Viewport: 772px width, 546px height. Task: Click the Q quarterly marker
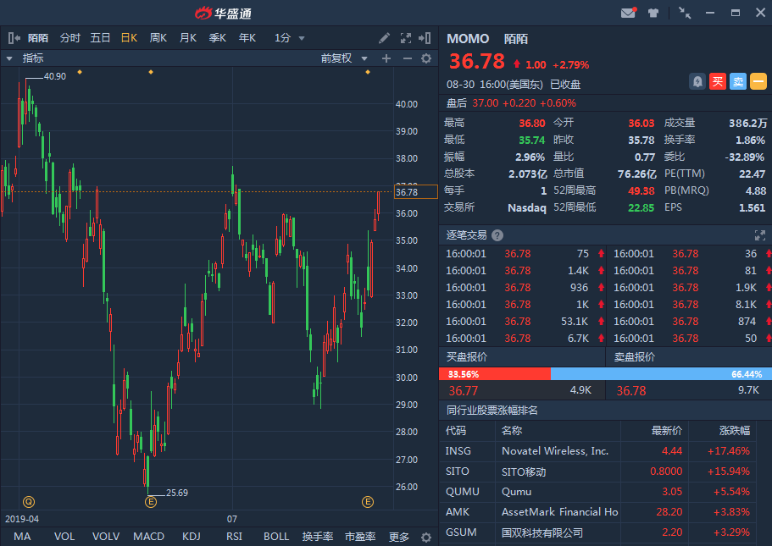click(29, 502)
